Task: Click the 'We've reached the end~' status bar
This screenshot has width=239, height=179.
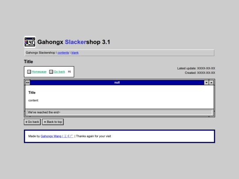Action: pyautogui.click(x=119, y=112)
